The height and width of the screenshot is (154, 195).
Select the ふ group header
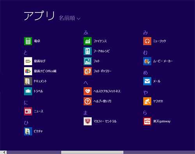click(86, 32)
